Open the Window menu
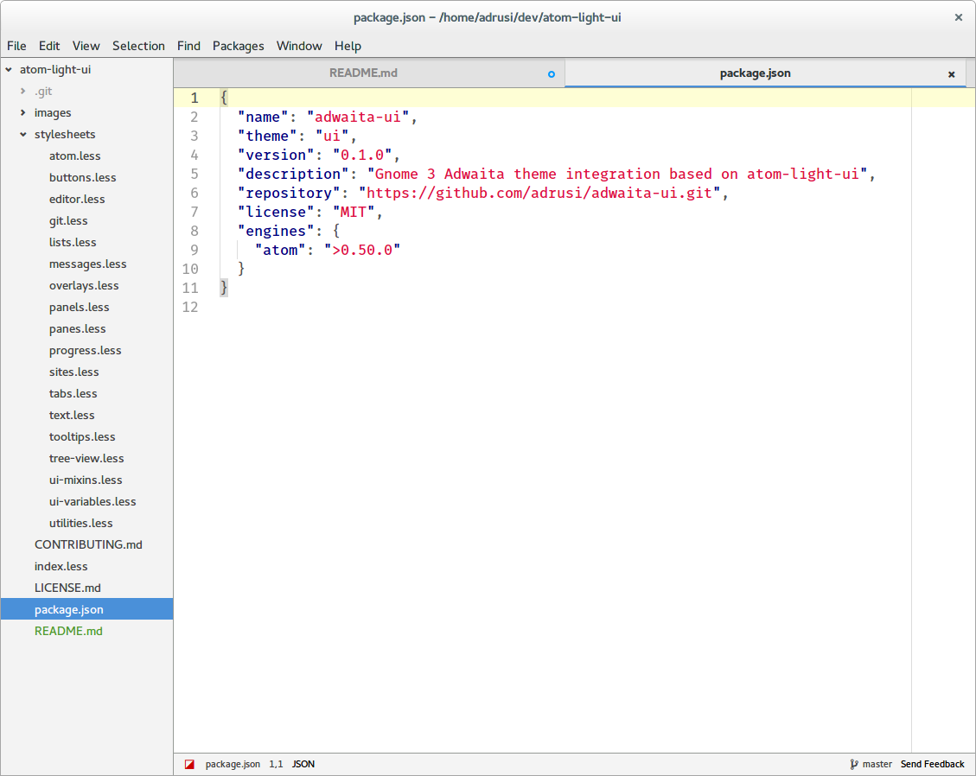Screen dimensions: 976x776 point(299,46)
